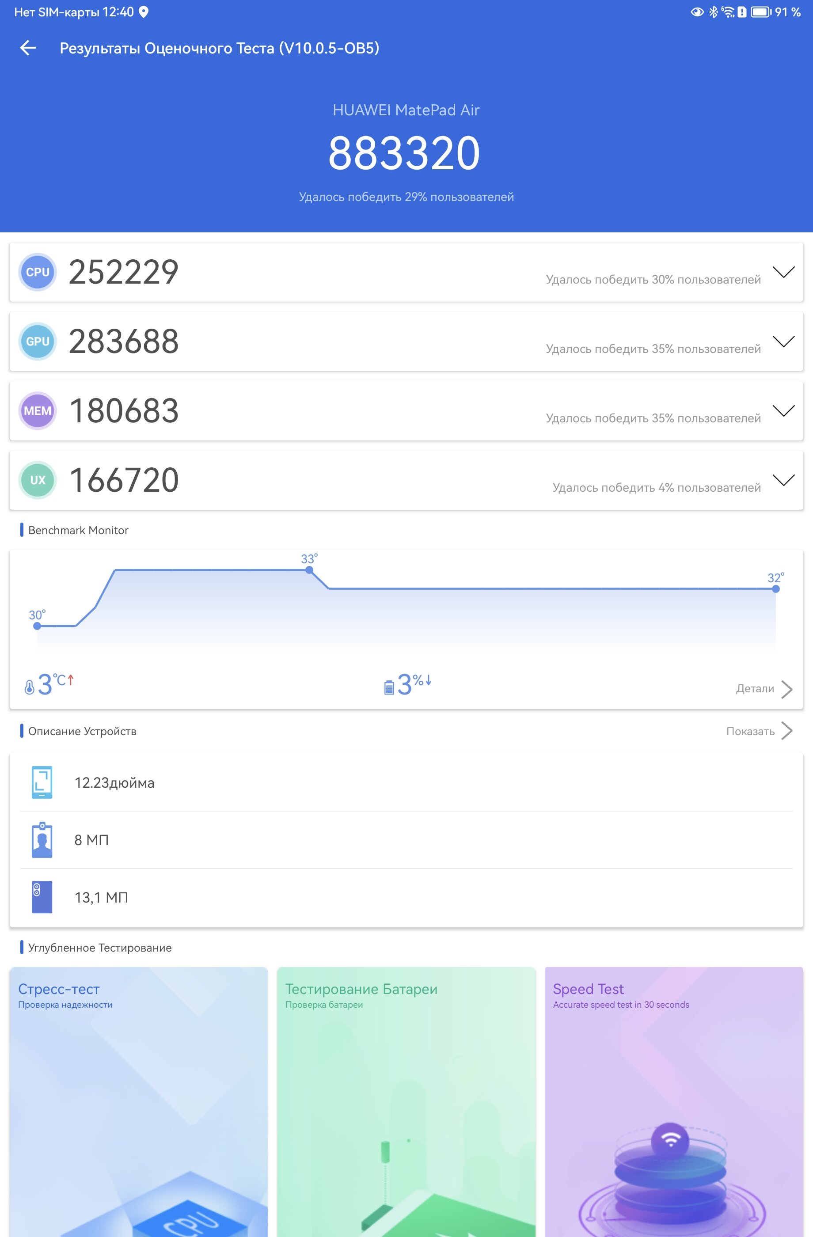Tap the page title Результаты Оценочного Теста
This screenshot has height=1237, width=813.
(x=219, y=48)
